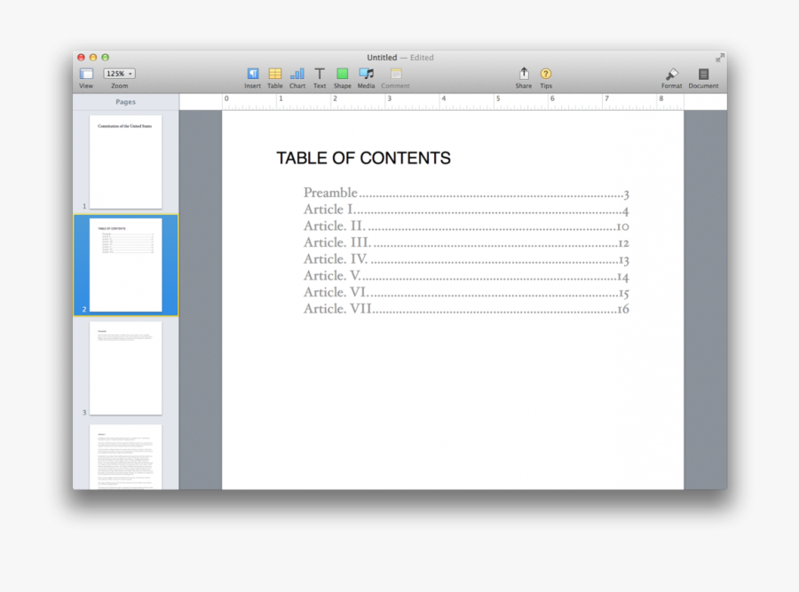Select the Table of Contents page thumbnail
799x592 pixels.
[125, 264]
